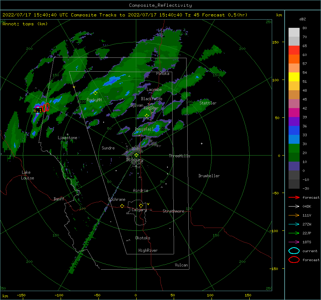Click the red forecast arrow in legend
This screenshot has height=300, width=321.
294,197
